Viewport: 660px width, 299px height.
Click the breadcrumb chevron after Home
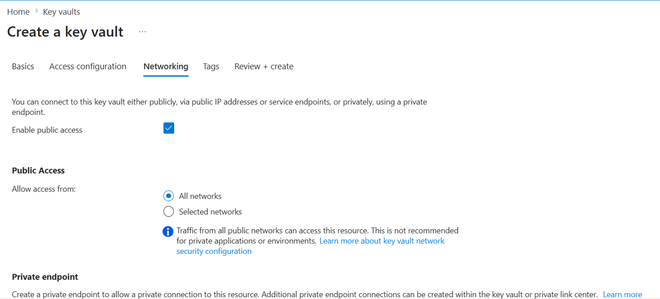36,11
